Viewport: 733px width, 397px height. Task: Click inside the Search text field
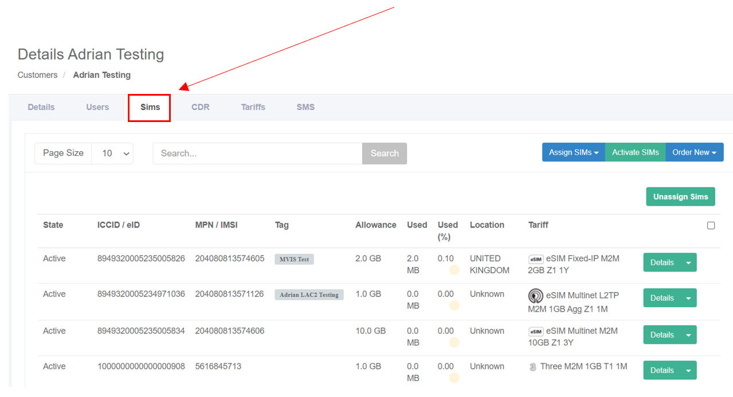coord(257,154)
